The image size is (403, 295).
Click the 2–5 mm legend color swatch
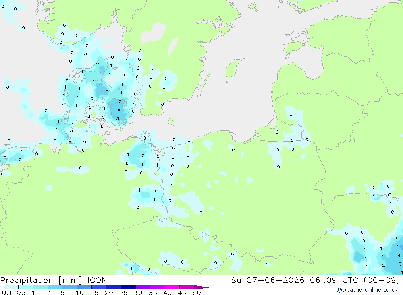coord(55,287)
